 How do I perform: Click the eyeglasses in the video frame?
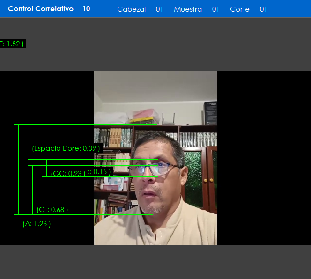point(161,168)
